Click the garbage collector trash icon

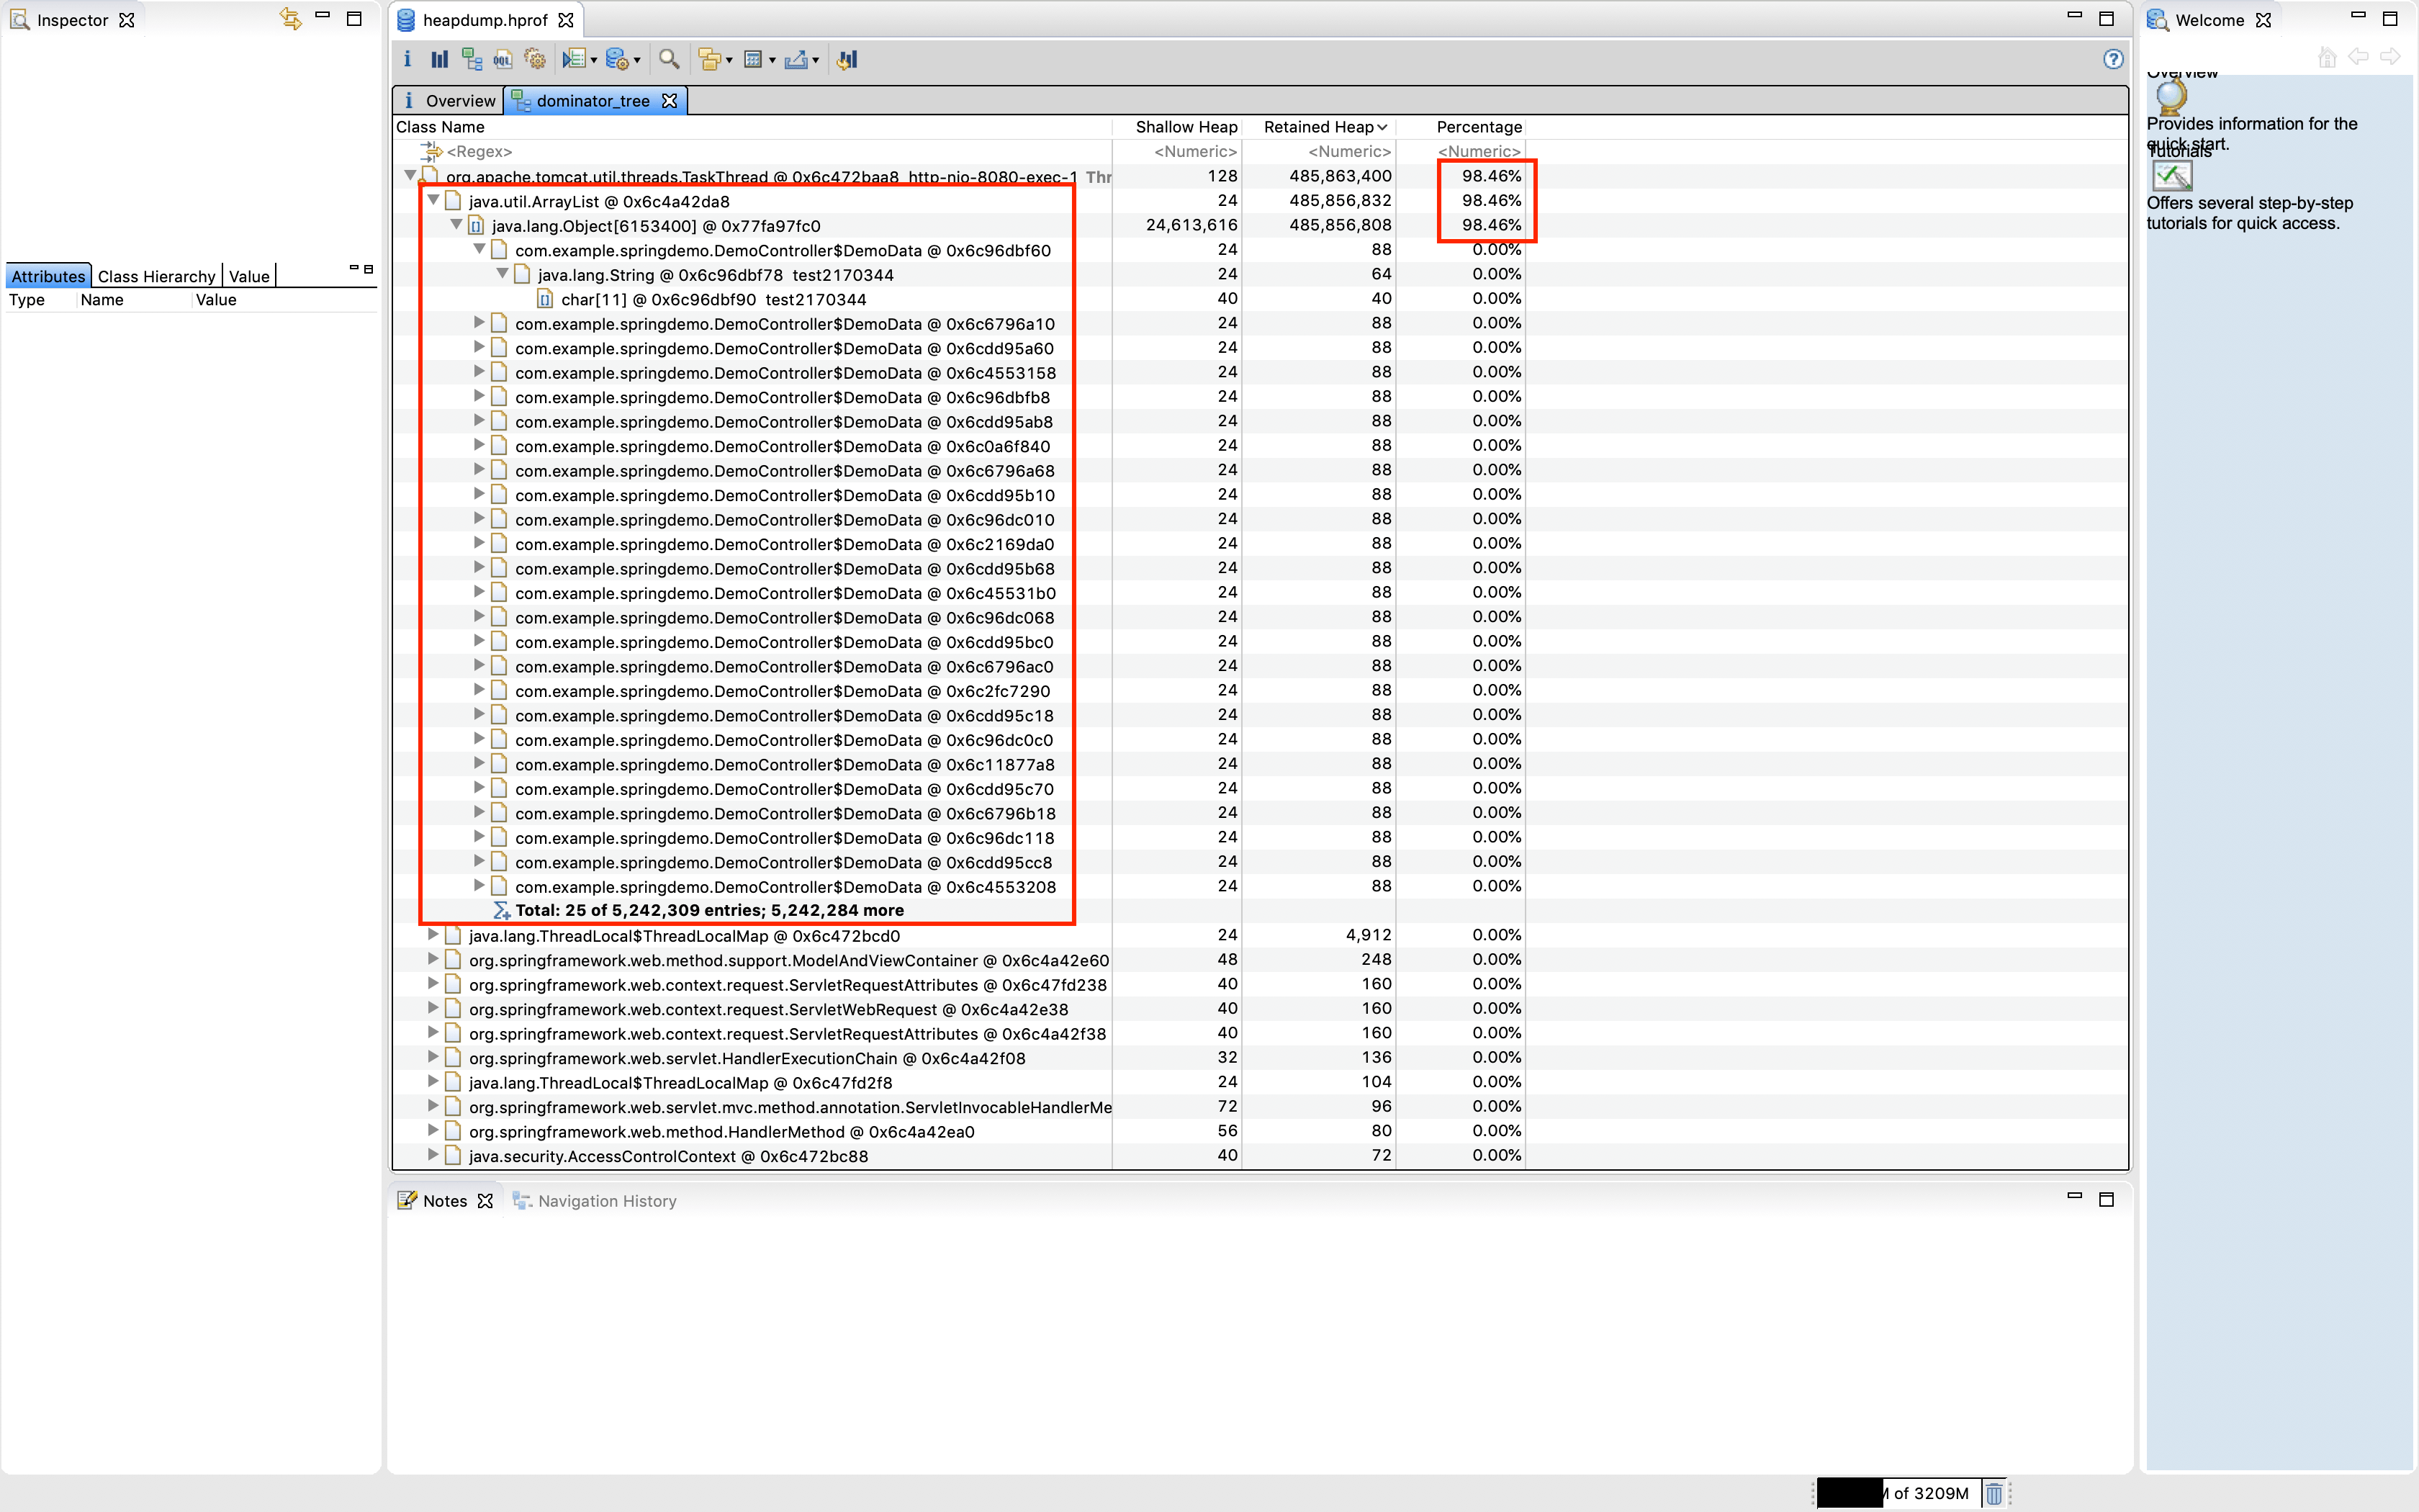click(x=1994, y=1493)
